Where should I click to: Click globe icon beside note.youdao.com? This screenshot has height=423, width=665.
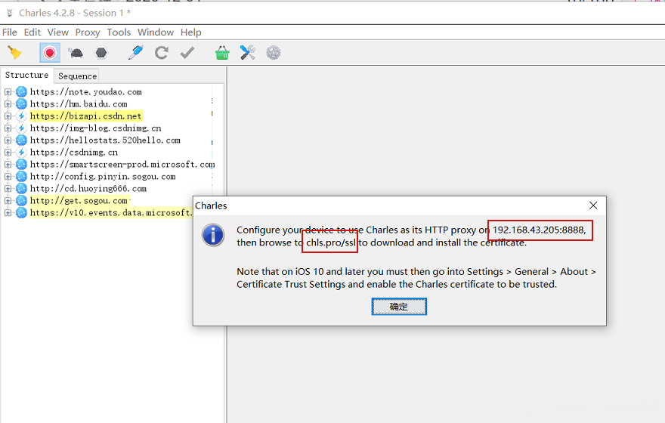click(21, 91)
